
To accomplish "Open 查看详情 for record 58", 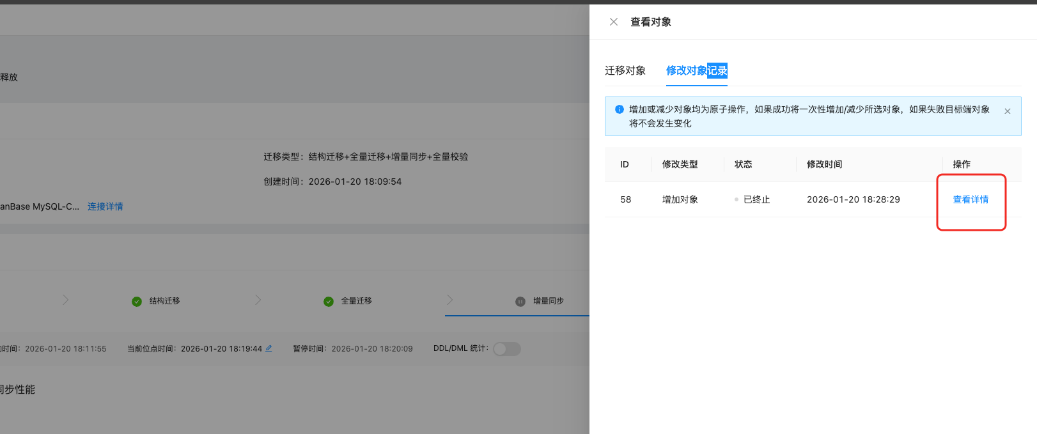I will (970, 199).
